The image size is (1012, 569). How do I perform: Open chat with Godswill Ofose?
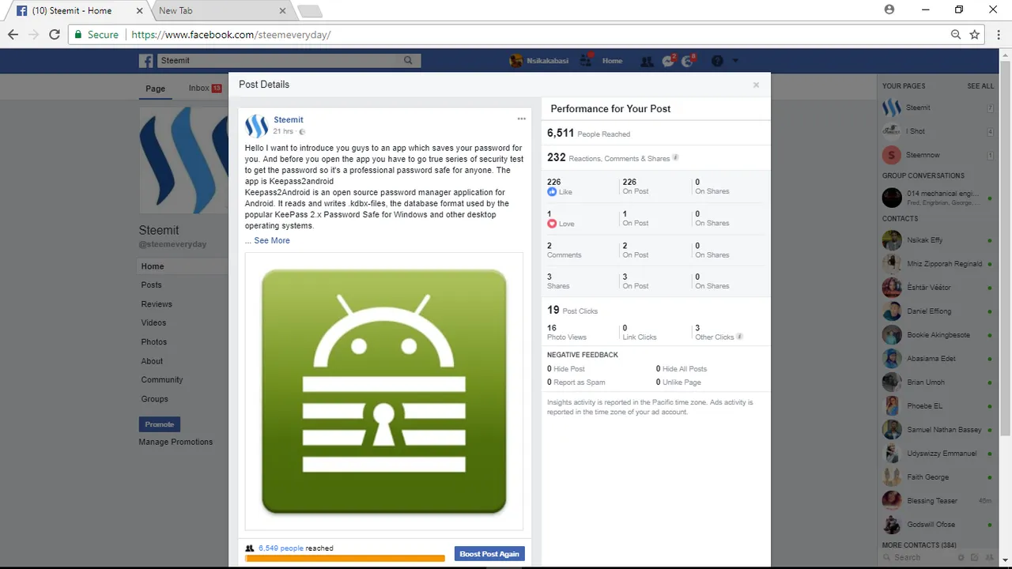tap(938, 525)
